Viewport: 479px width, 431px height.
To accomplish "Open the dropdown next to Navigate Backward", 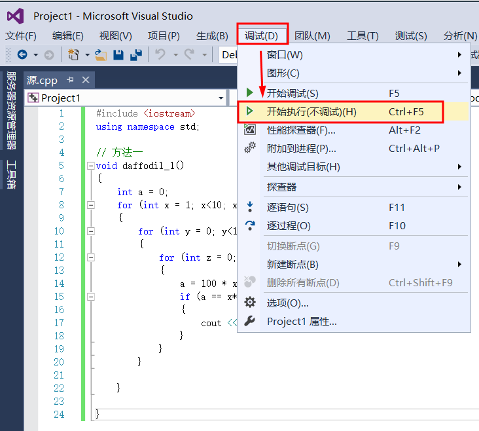I will coord(36,55).
